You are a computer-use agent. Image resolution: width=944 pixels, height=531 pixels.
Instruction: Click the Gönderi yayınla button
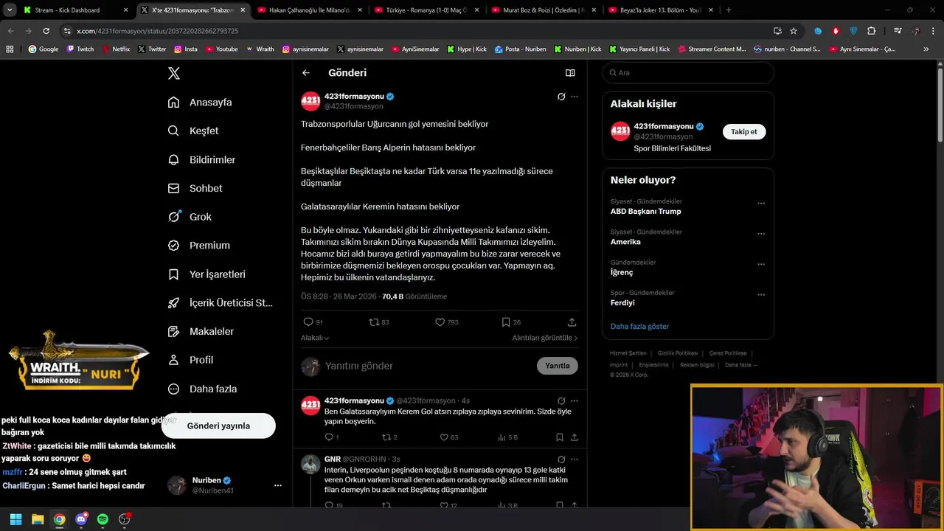pos(218,426)
